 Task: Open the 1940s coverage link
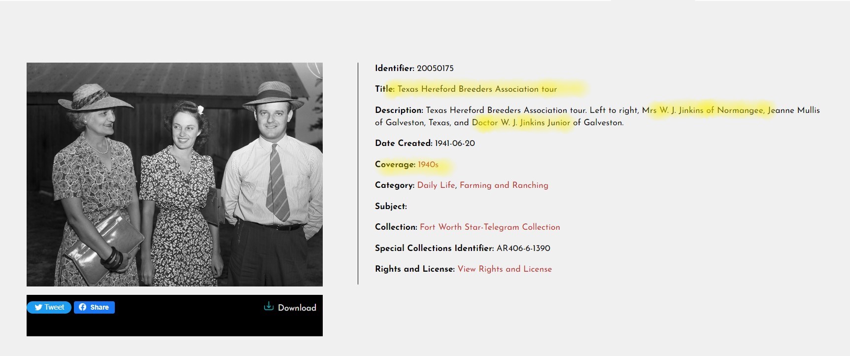[428, 165]
